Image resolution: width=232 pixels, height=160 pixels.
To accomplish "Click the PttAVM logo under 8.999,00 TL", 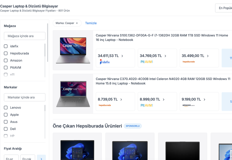I will (x=147, y=105).
